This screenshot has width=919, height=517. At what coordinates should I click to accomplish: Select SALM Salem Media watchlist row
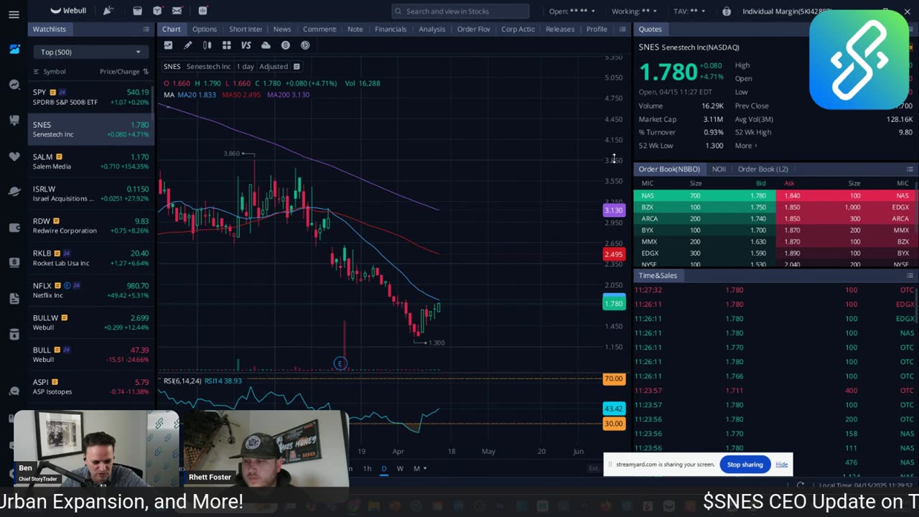[90, 161]
